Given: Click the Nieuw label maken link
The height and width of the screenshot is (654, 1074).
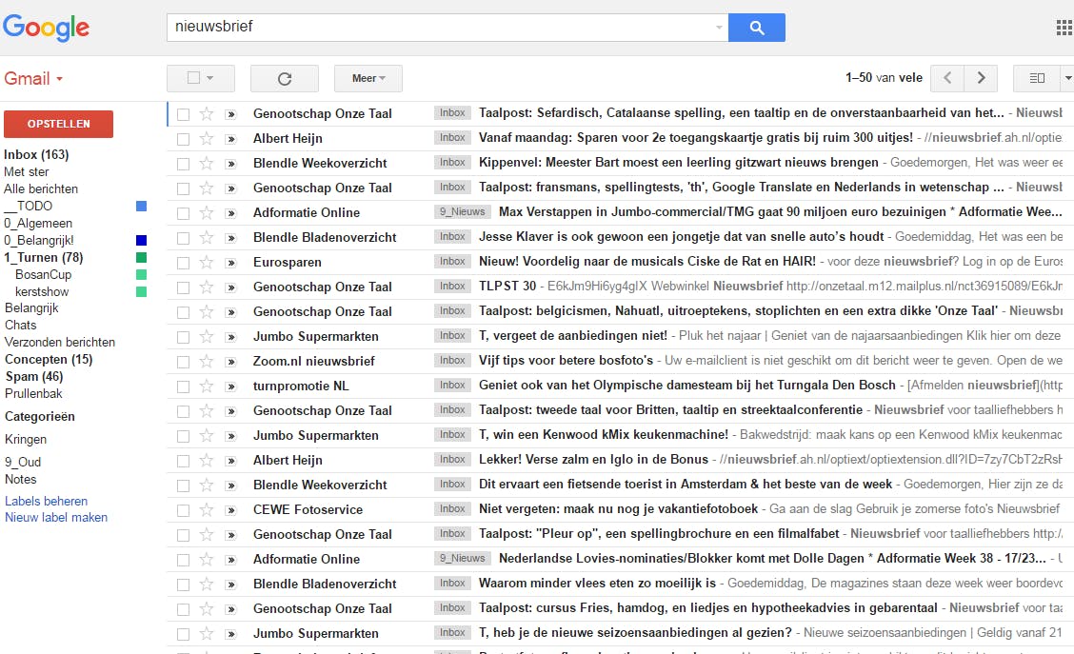Looking at the screenshot, I should coord(56,518).
